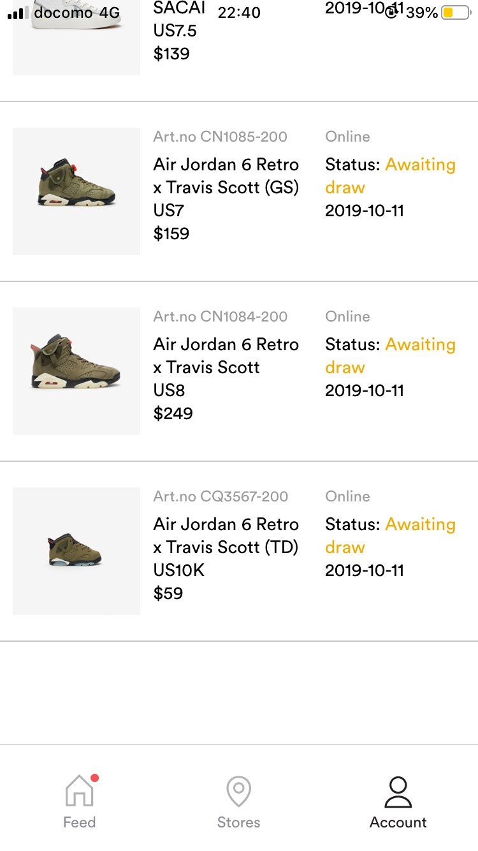Screen dimensions: 478x851
Task: Open the SACAI white sneaker thumbnail
Action: [76, 38]
